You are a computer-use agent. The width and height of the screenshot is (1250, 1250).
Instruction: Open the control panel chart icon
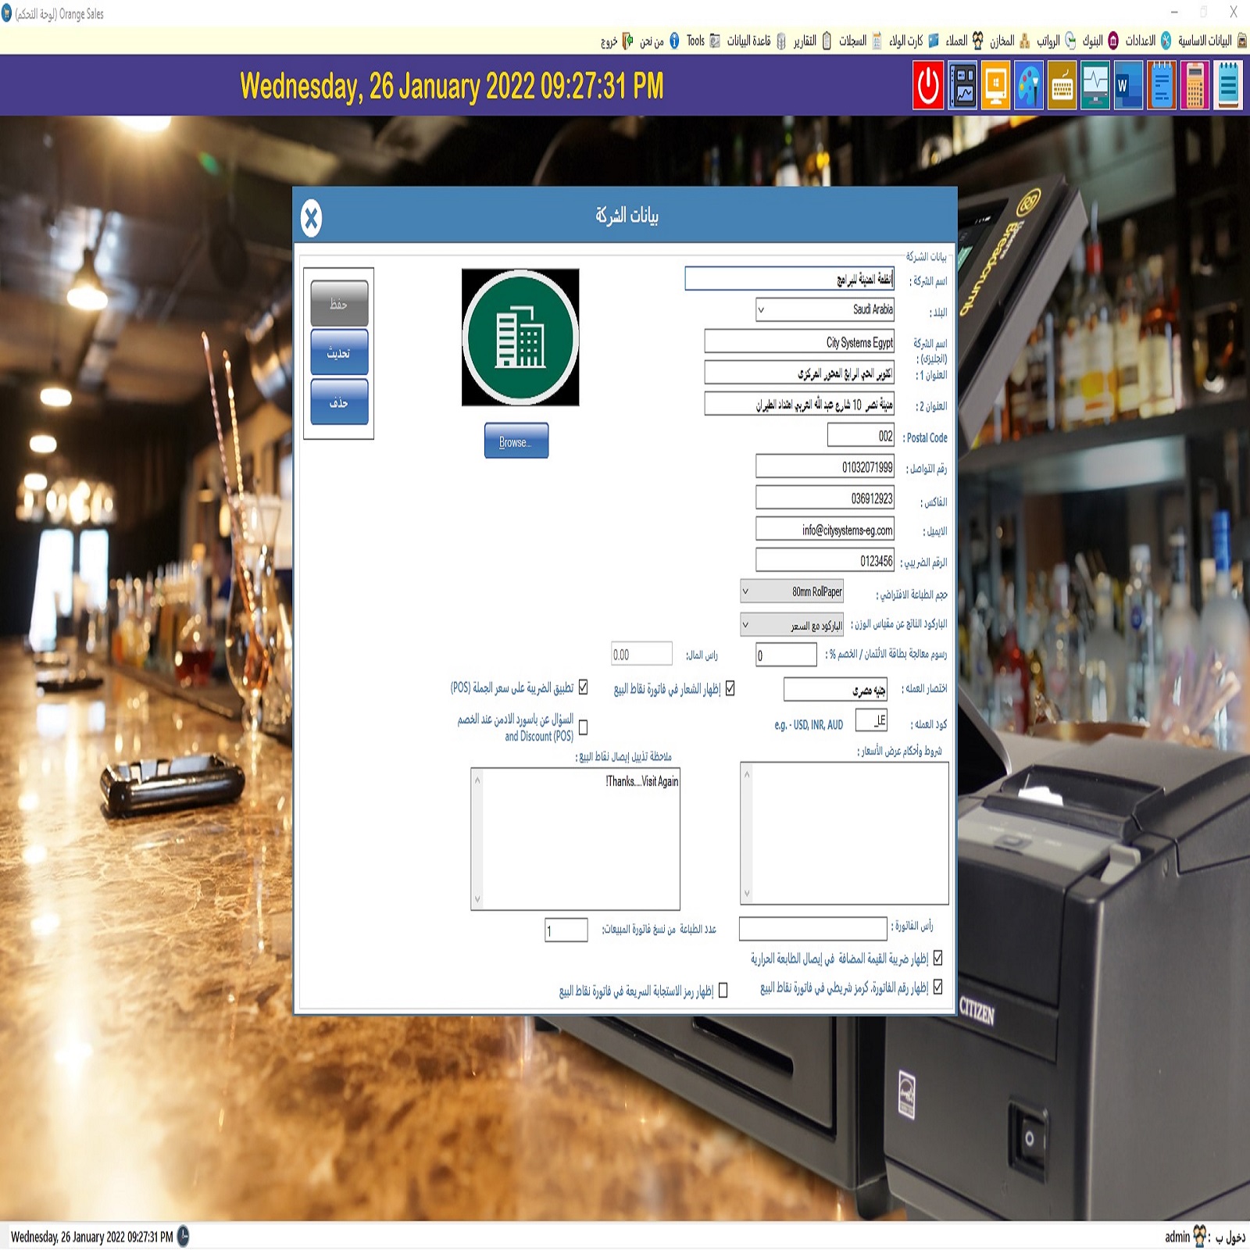coord(962,85)
